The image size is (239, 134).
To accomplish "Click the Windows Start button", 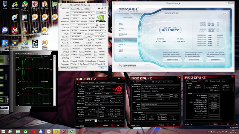I will (x=3, y=131).
